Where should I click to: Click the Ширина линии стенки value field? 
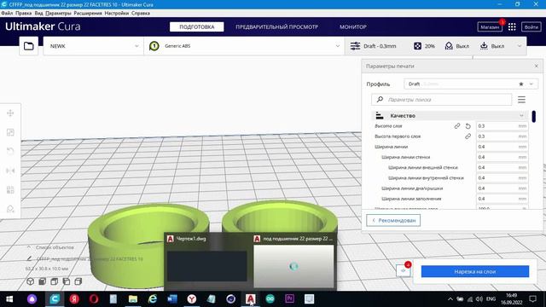point(502,157)
